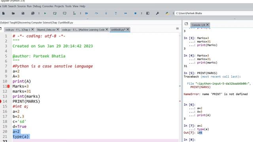Open the Run menu
Viewport: 253px width, 142px height.
click(x=29, y=6)
